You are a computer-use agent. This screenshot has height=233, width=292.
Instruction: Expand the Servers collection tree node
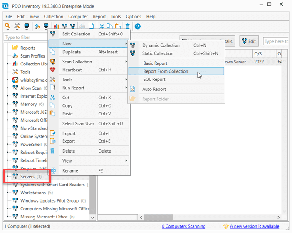click(7, 176)
